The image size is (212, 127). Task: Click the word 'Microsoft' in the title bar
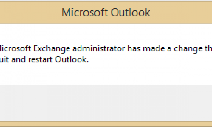click(x=85, y=12)
